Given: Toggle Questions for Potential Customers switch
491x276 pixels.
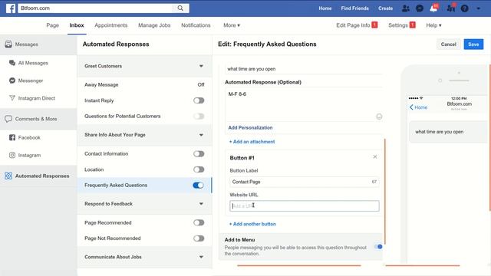Looking at the screenshot, I should pyautogui.click(x=199, y=116).
